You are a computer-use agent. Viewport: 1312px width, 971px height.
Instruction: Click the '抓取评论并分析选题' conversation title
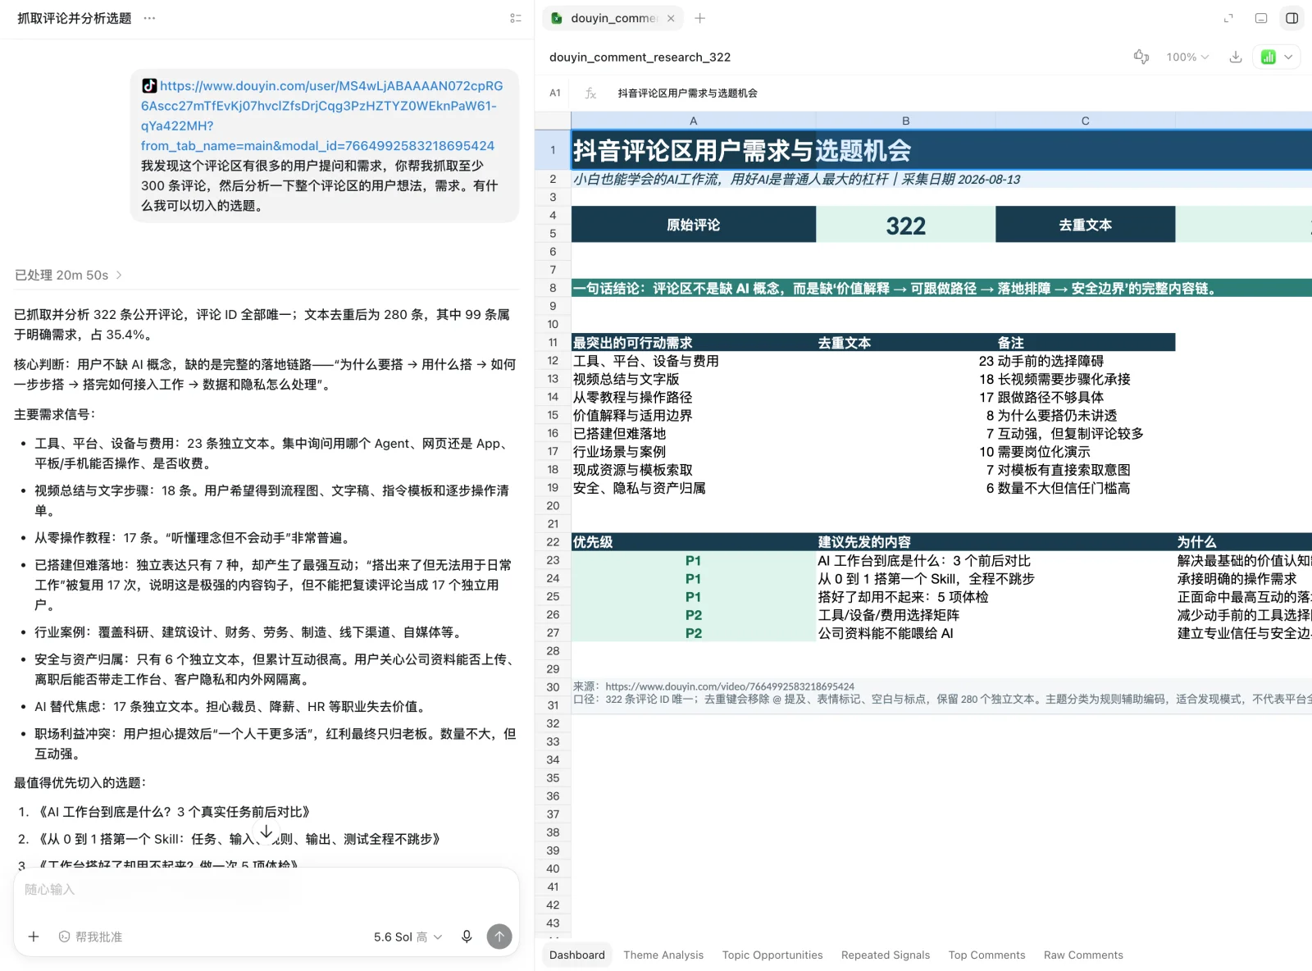tap(75, 18)
